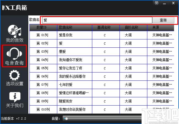Click the 当前版本 v7.2.2 version label
Viewport: 179px width, 124px height.
click(13, 119)
